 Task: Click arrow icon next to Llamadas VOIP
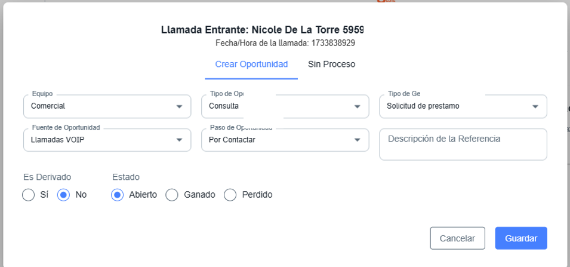(x=179, y=140)
